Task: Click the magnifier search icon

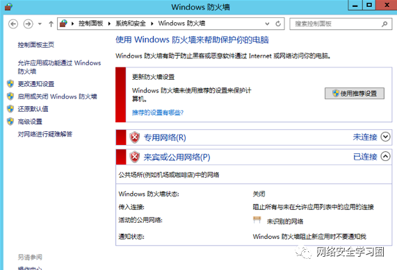Action: (x=384, y=24)
